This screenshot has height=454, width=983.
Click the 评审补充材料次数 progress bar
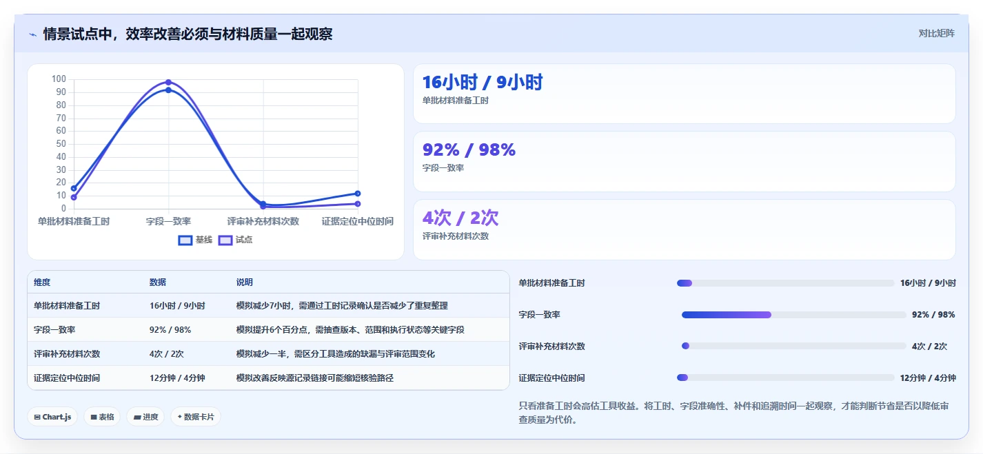coord(793,346)
